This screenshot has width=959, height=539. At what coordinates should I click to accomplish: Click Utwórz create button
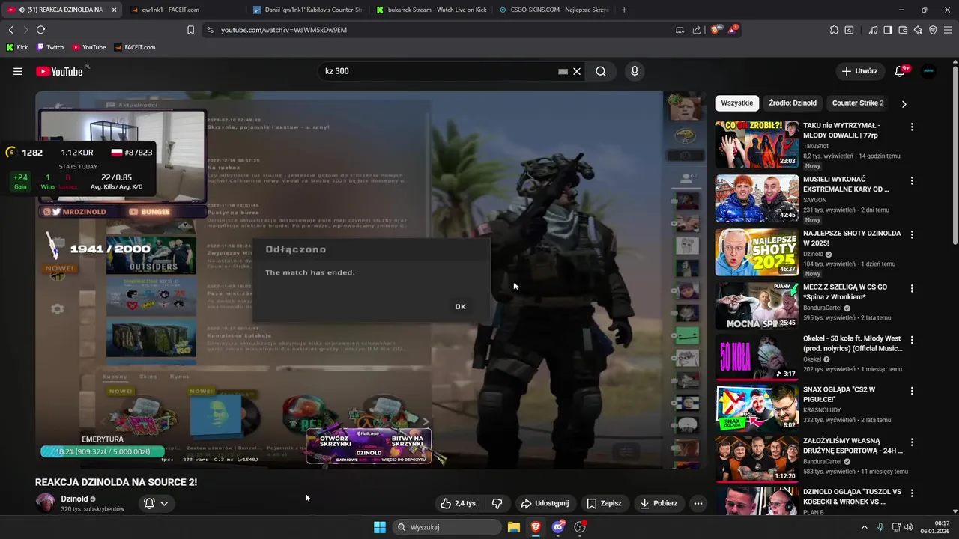click(x=859, y=71)
